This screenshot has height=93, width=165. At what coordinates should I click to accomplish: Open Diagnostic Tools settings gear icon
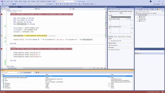pyautogui.click(x=109, y=9)
